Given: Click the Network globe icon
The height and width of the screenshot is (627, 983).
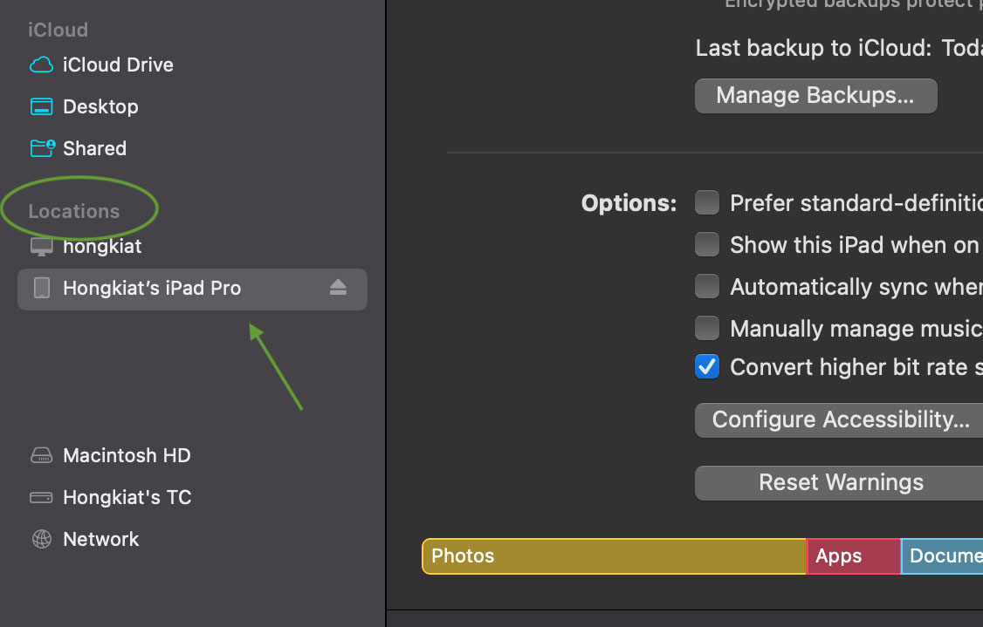Looking at the screenshot, I should (x=41, y=539).
